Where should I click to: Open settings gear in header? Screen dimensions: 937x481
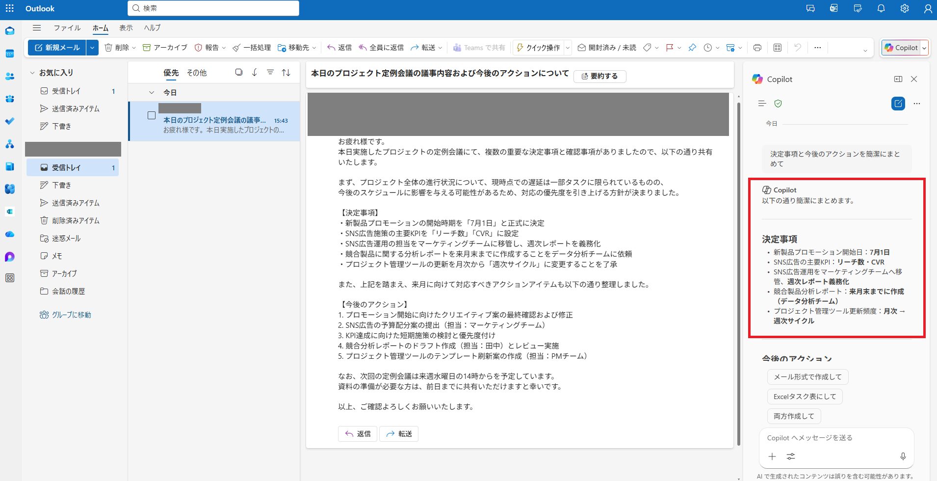(x=905, y=8)
